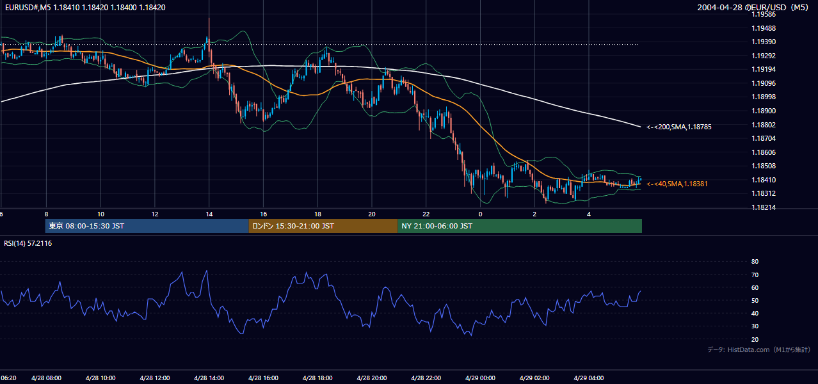Click bottom date label 4/28 22:00
Viewport: 818px width, 384px height.
[426, 378]
